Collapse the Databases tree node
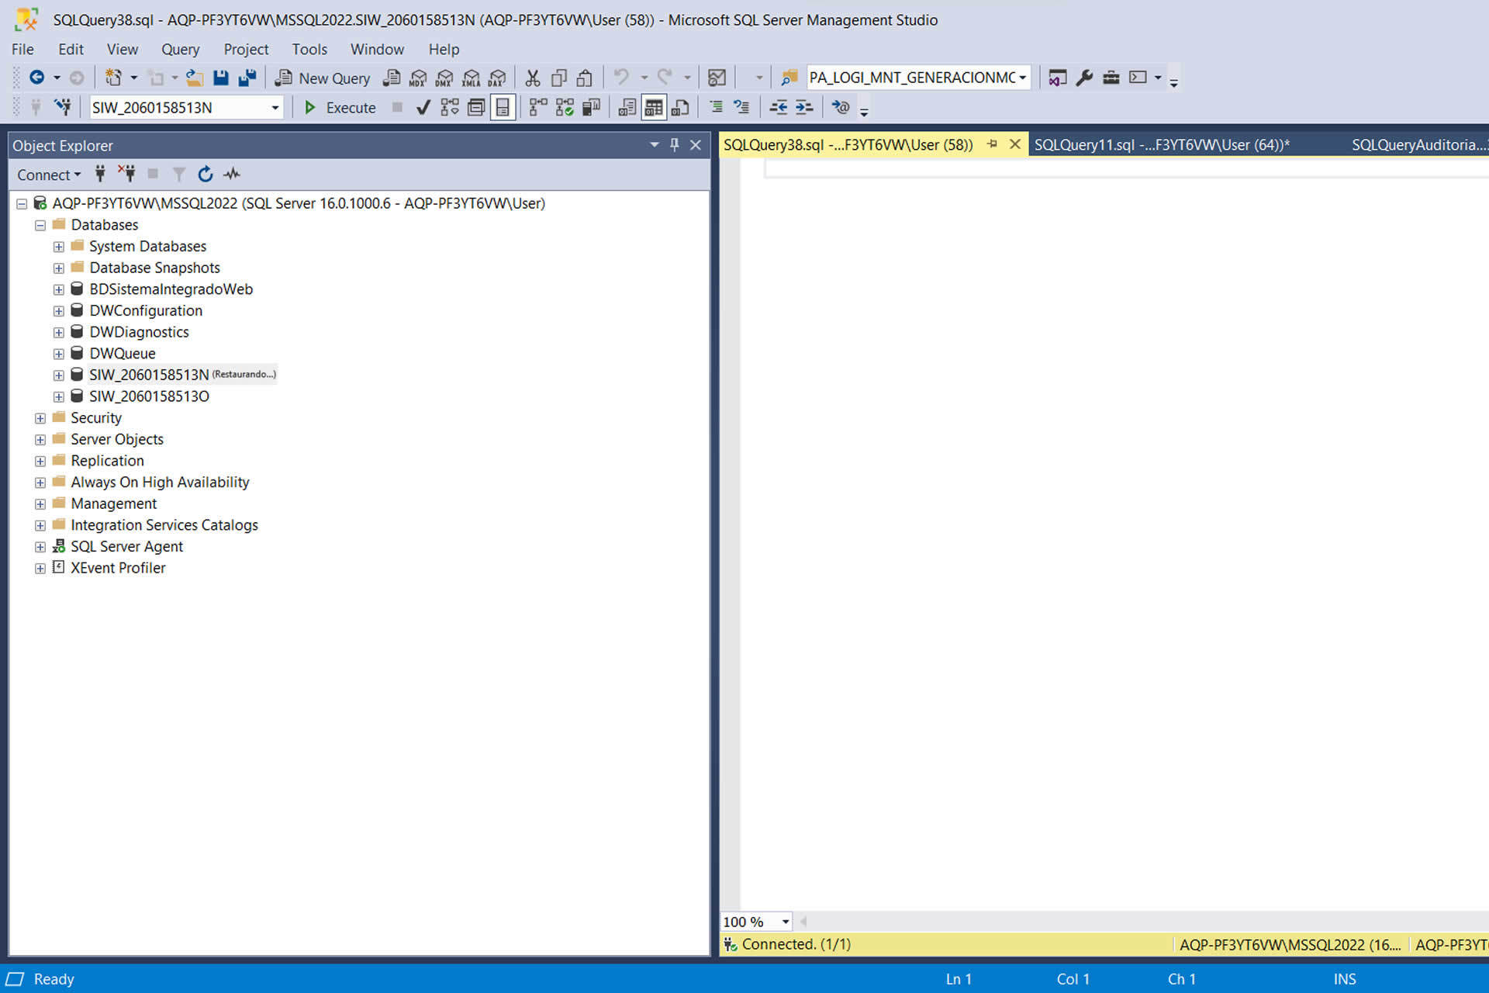Viewport: 1489px width, 993px height. tap(40, 225)
